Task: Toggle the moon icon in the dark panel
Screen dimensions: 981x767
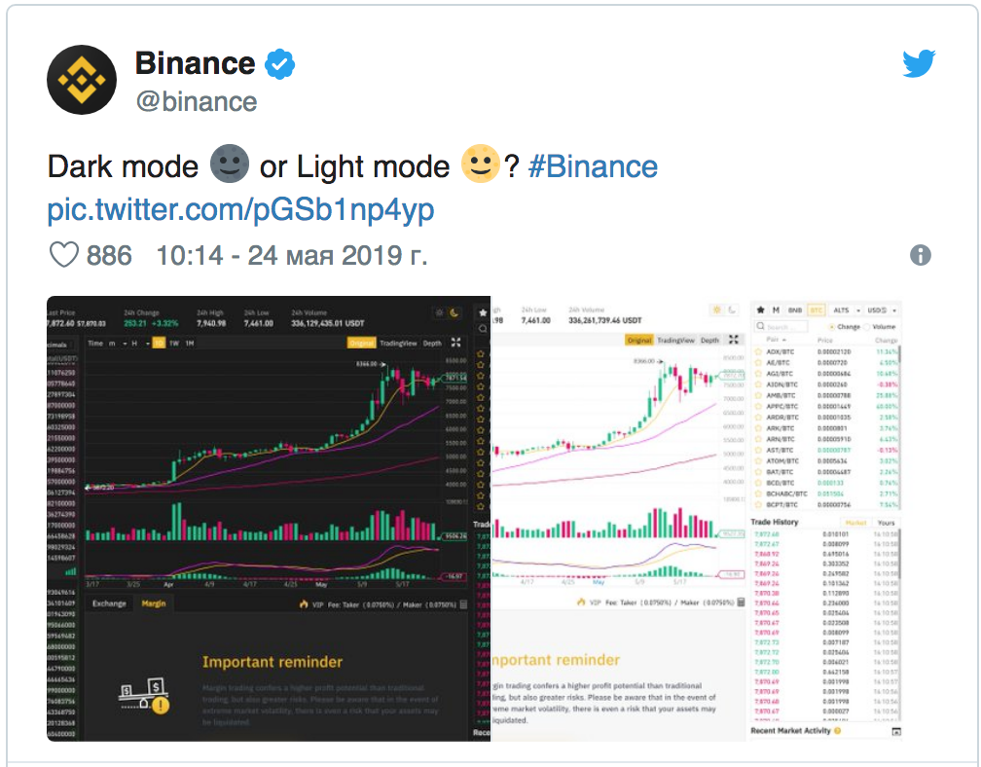Action: [x=454, y=312]
